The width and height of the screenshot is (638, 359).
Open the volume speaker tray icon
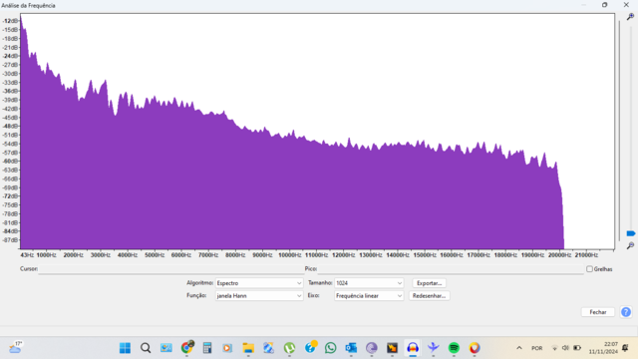click(565, 348)
